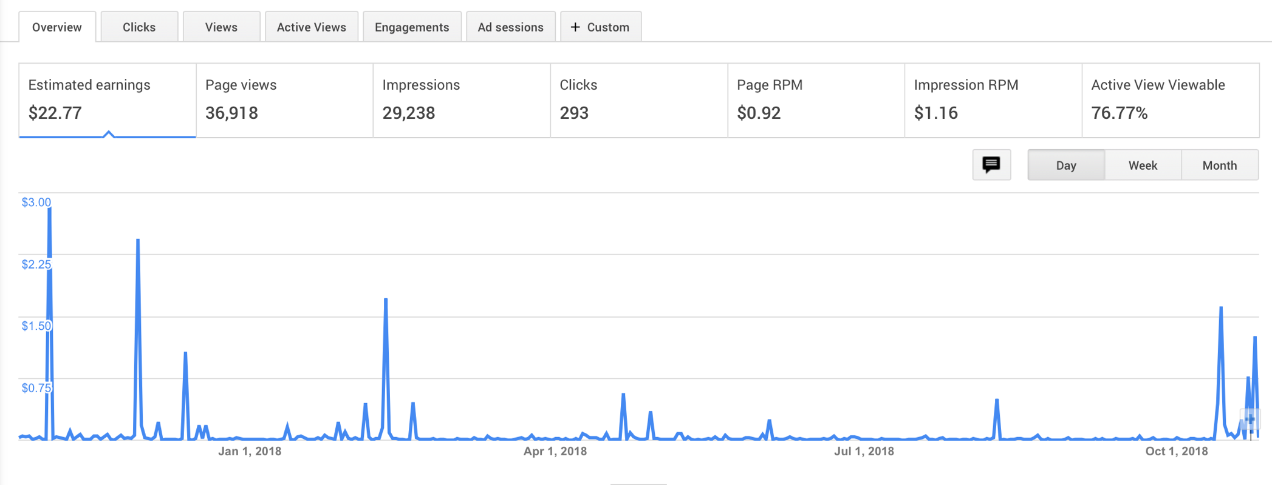The height and width of the screenshot is (485, 1272).
Task: Select the Impressions metric card
Action: pos(462,101)
